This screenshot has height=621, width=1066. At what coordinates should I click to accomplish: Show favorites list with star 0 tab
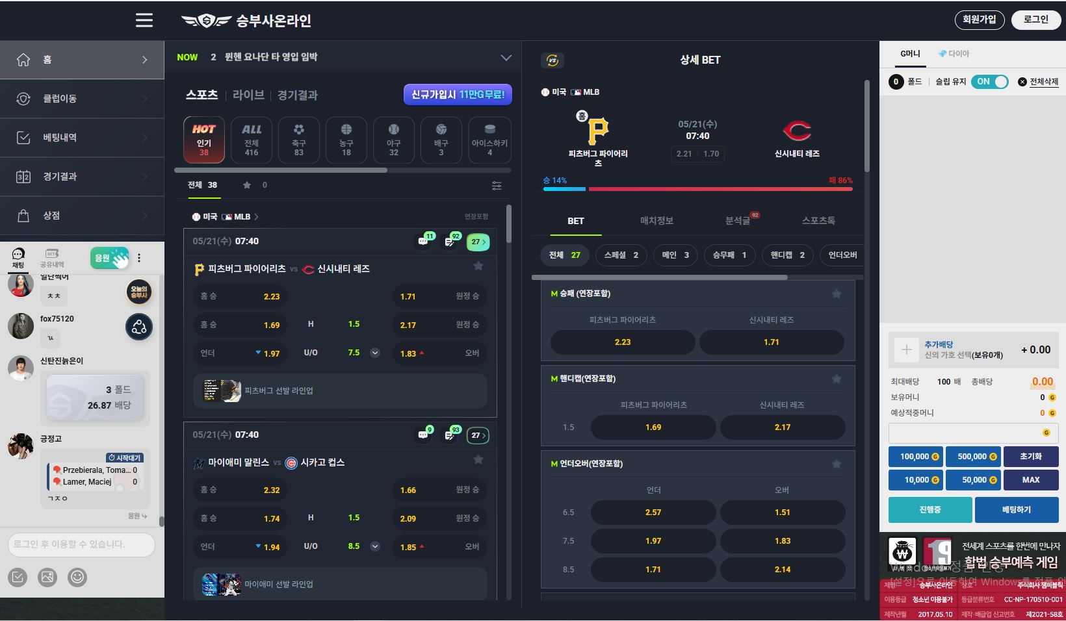pos(255,185)
